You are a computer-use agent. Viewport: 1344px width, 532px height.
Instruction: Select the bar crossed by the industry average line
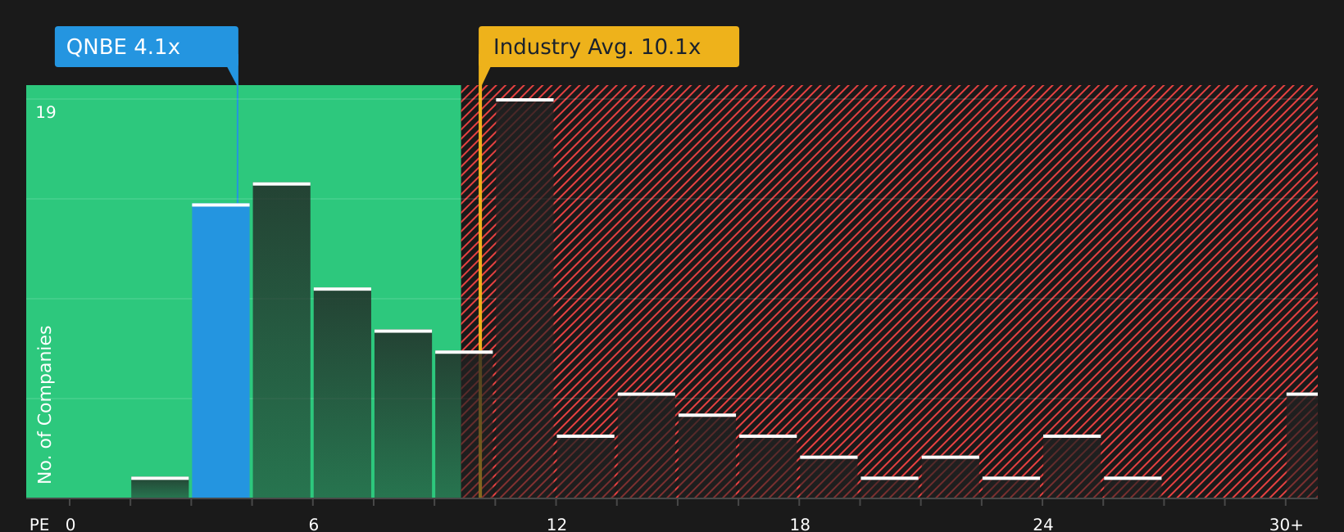point(464,424)
